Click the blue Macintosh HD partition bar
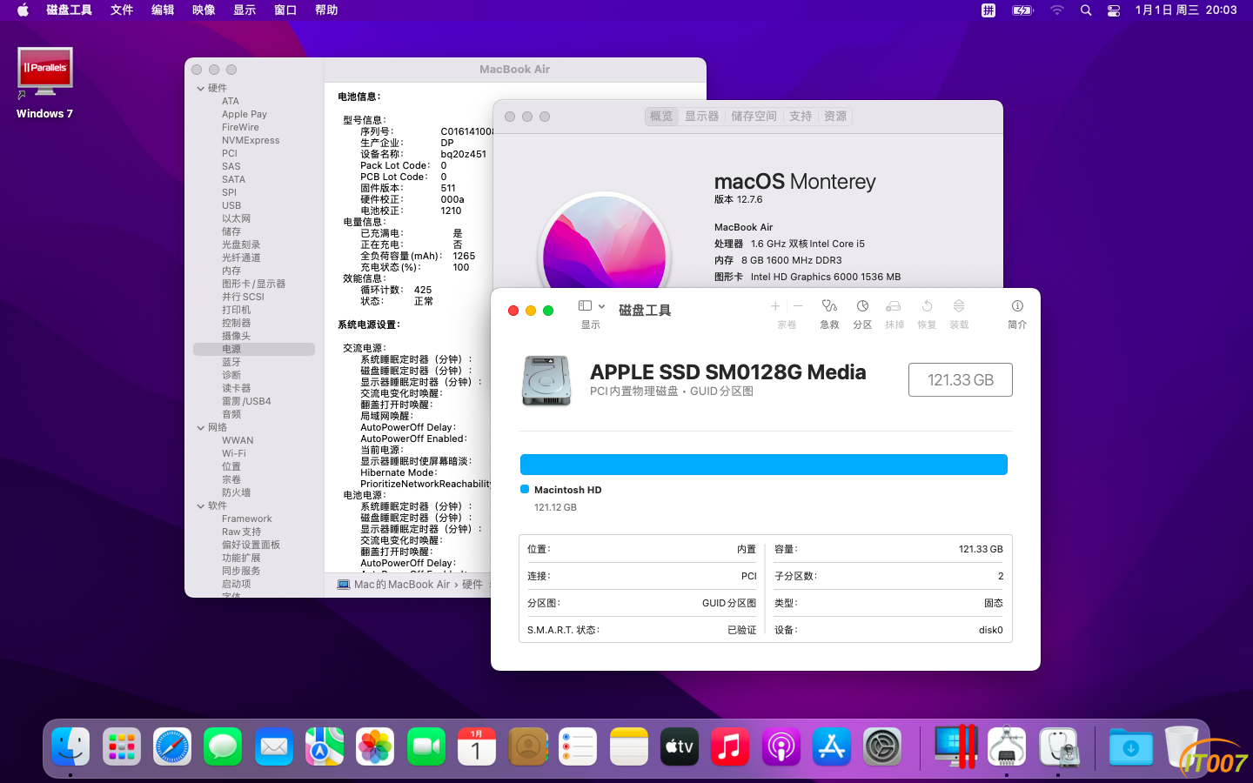The height and width of the screenshot is (783, 1253). point(764,465)
